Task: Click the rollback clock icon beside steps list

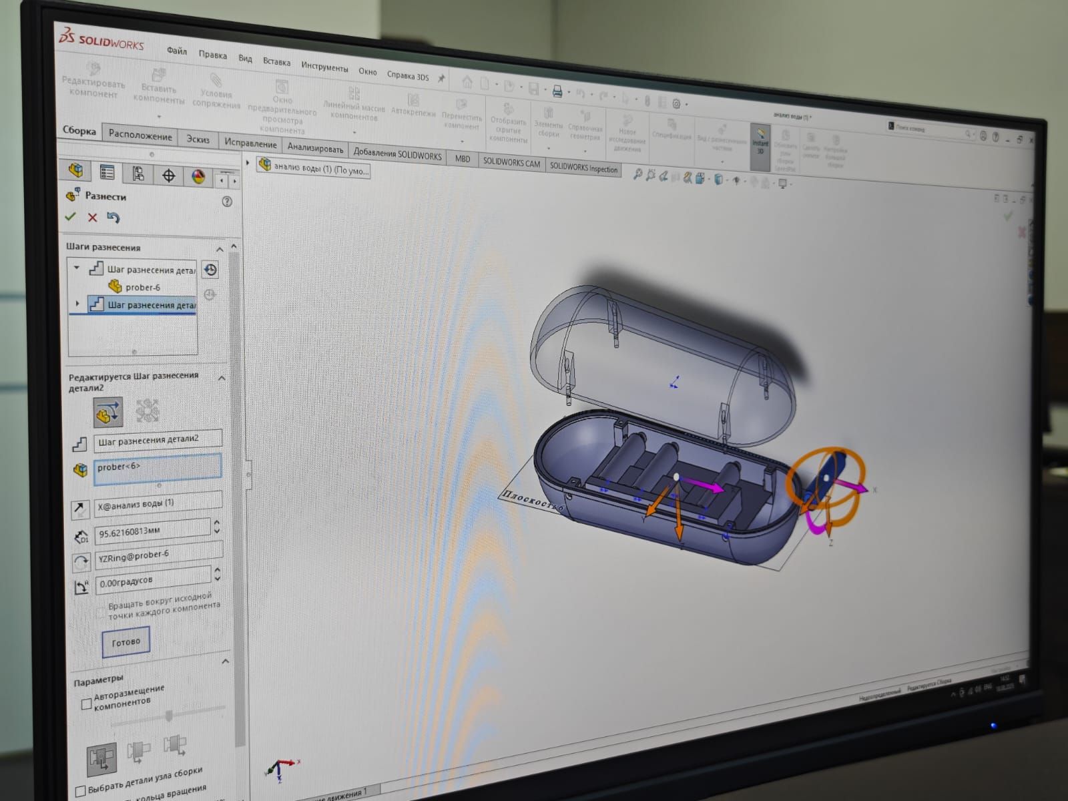Action: coord(210,270)
